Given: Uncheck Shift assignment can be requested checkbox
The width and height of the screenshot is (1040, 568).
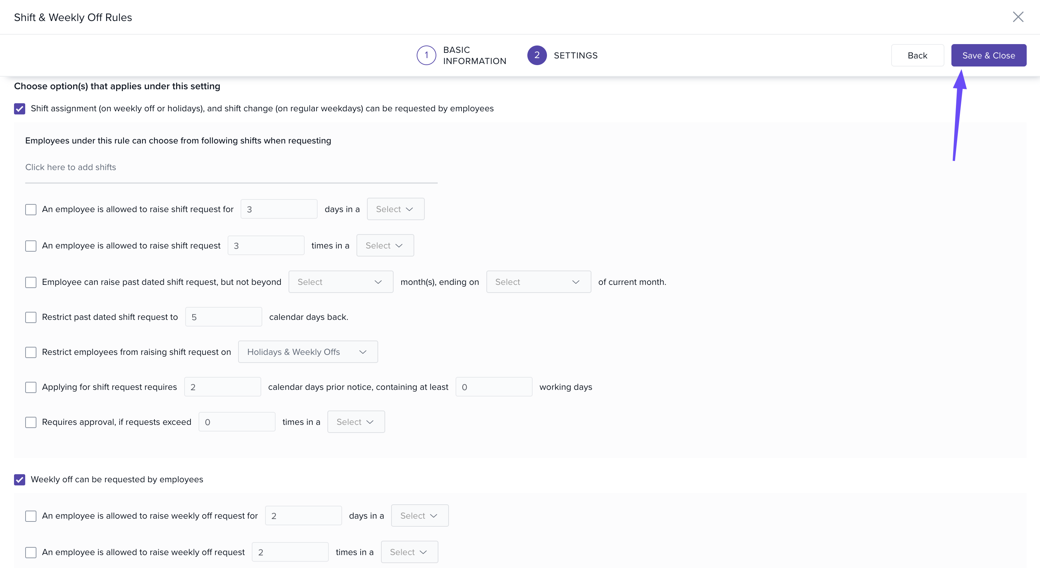Looking at the screenshot, I should 19,108.
